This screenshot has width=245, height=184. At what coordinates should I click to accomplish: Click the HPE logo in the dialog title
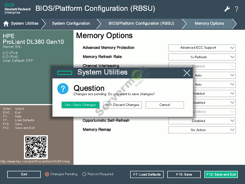(65, 73)
